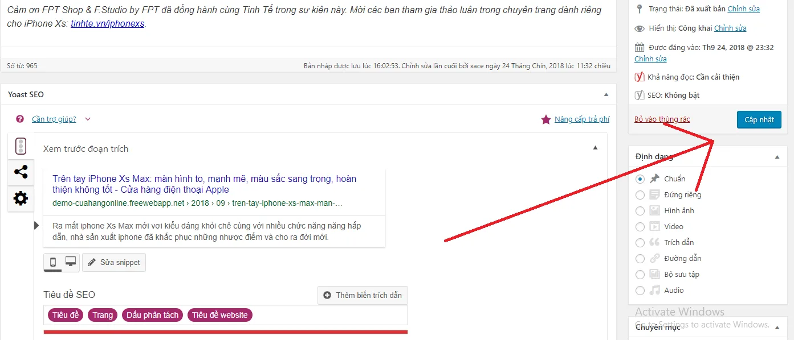
Task: Click the snippet meta description text
Action: point(206,231)
